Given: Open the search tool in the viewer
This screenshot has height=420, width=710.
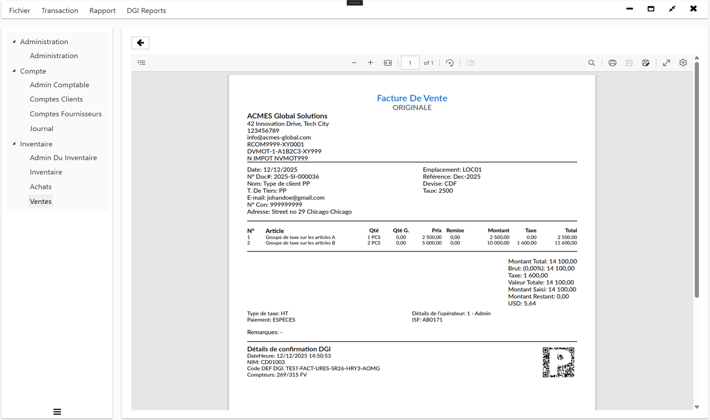Looking at the screenshot, I should (x=592, y=62).
